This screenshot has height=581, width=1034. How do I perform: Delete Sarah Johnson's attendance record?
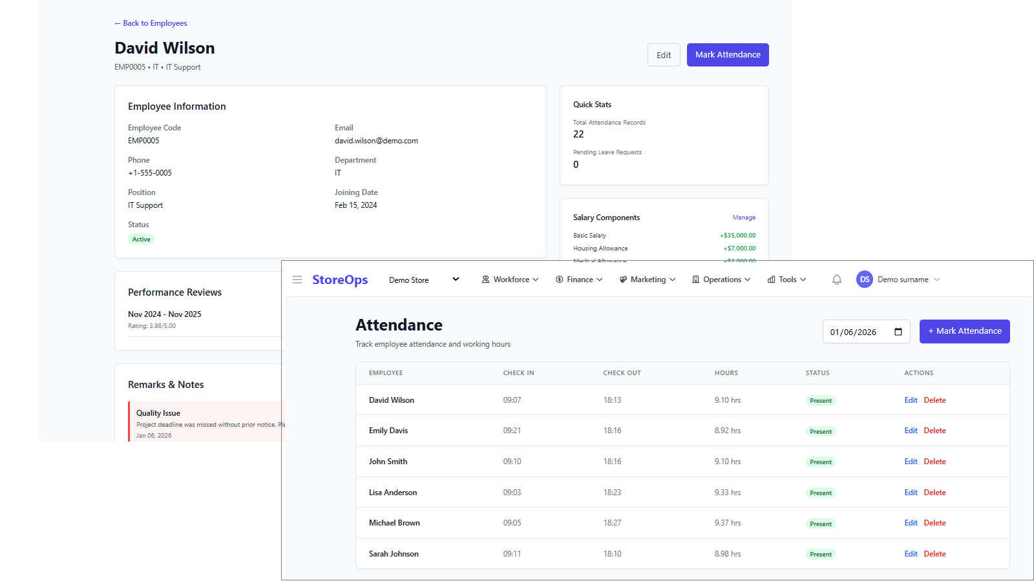point(934,554)
